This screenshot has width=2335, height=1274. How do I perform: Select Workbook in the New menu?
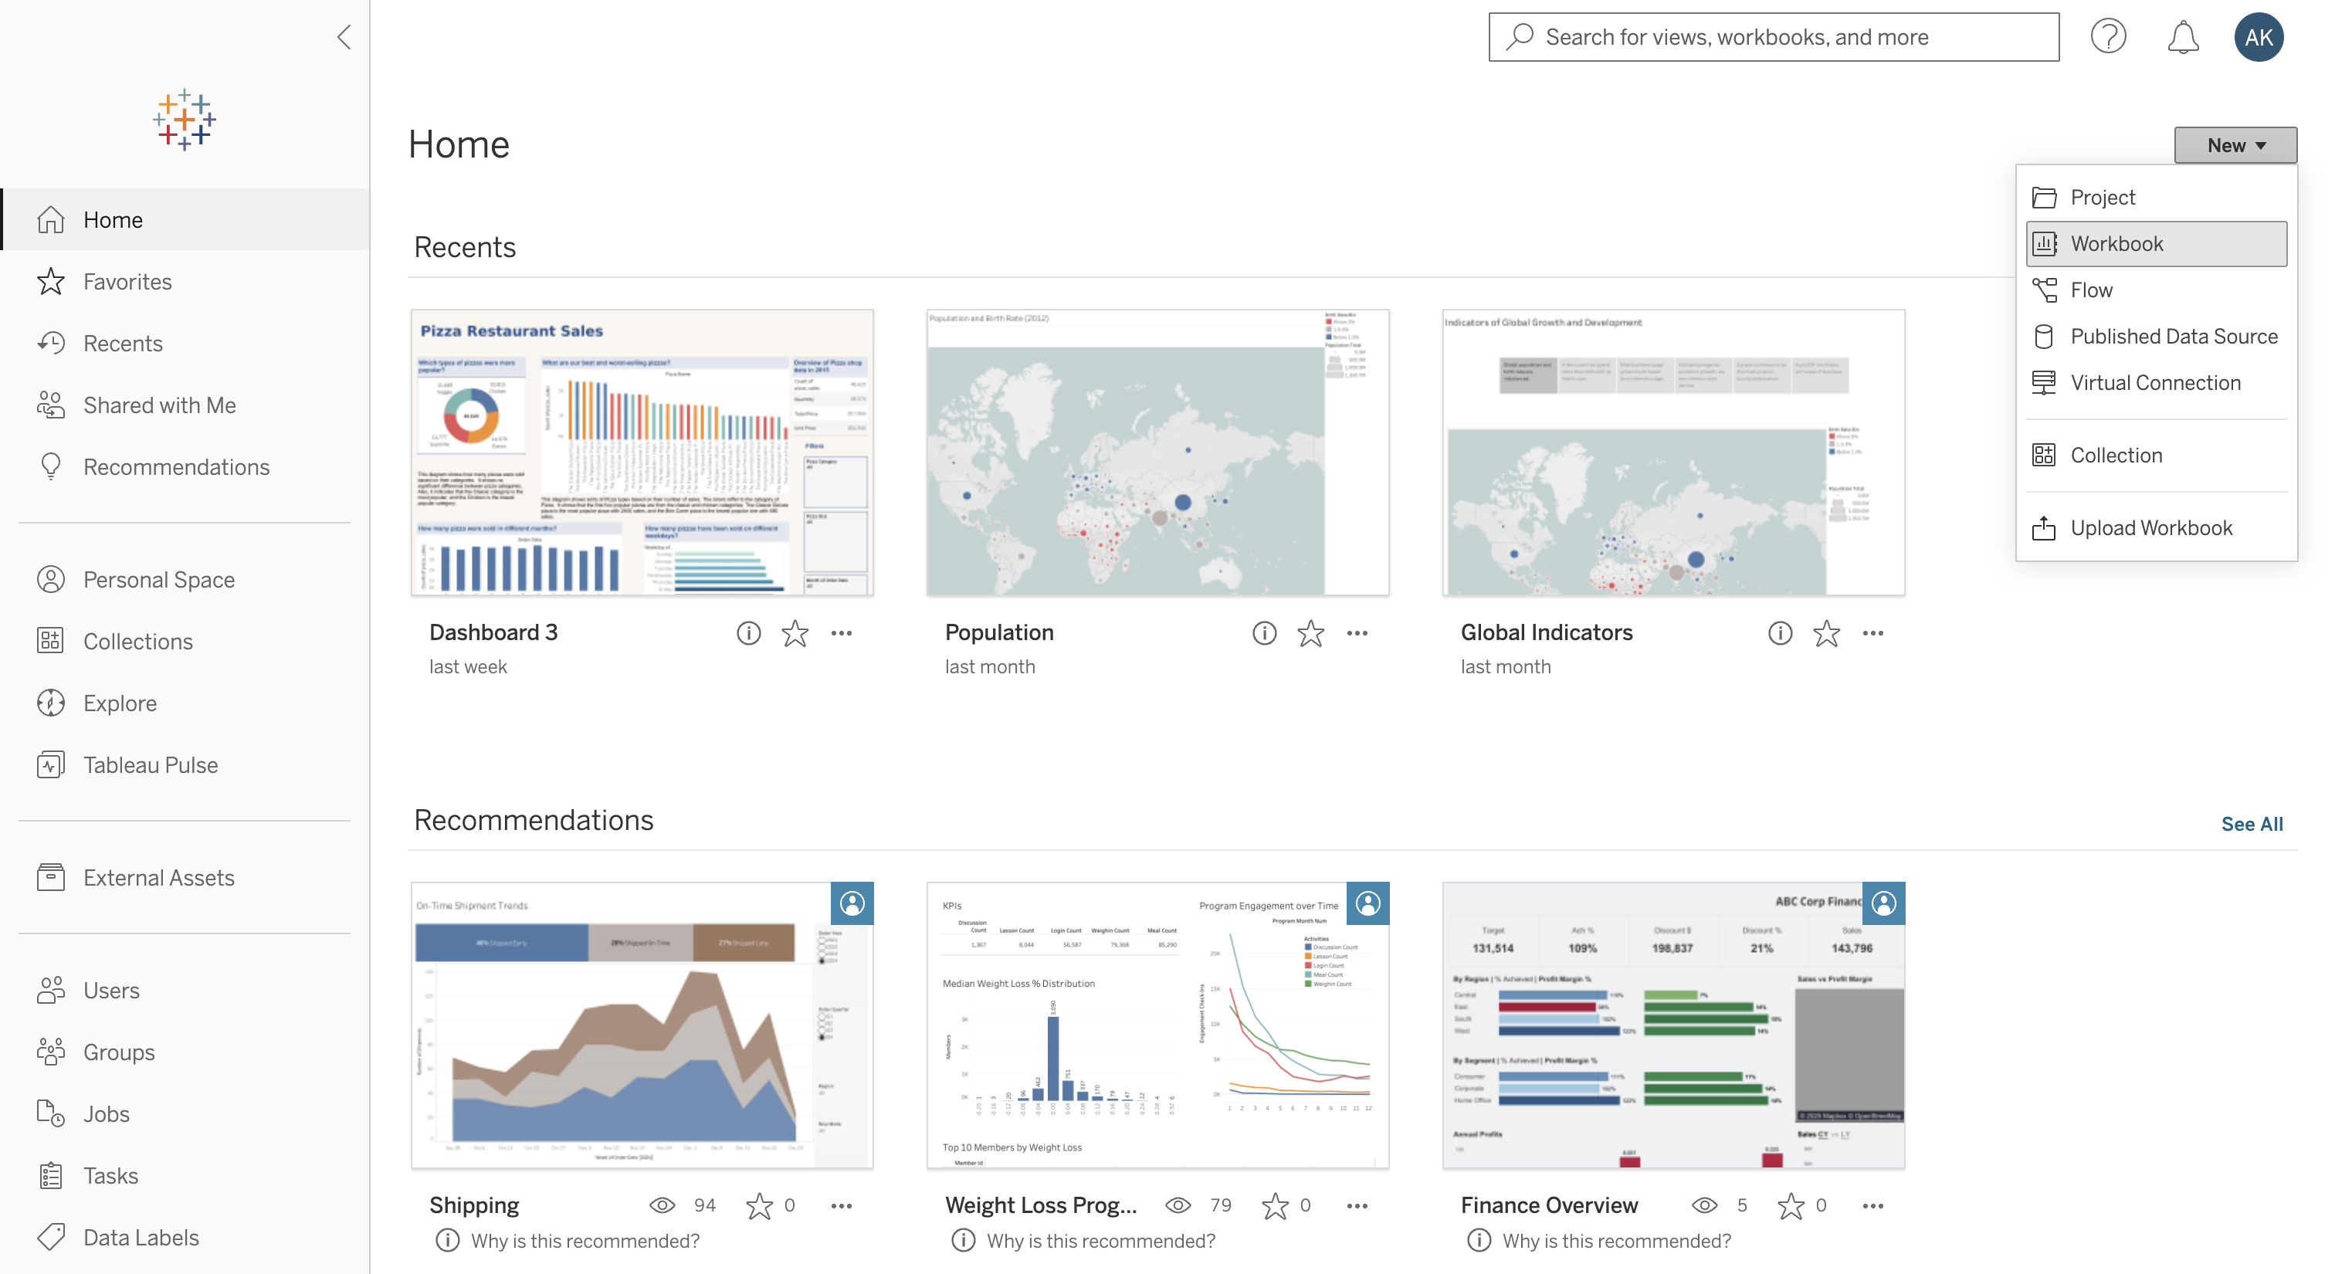point(2117,243)
